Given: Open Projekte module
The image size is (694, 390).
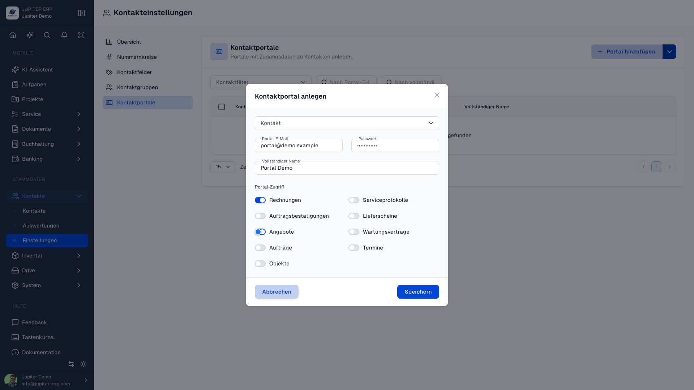Looking at the screenshot, I should 47,99.
